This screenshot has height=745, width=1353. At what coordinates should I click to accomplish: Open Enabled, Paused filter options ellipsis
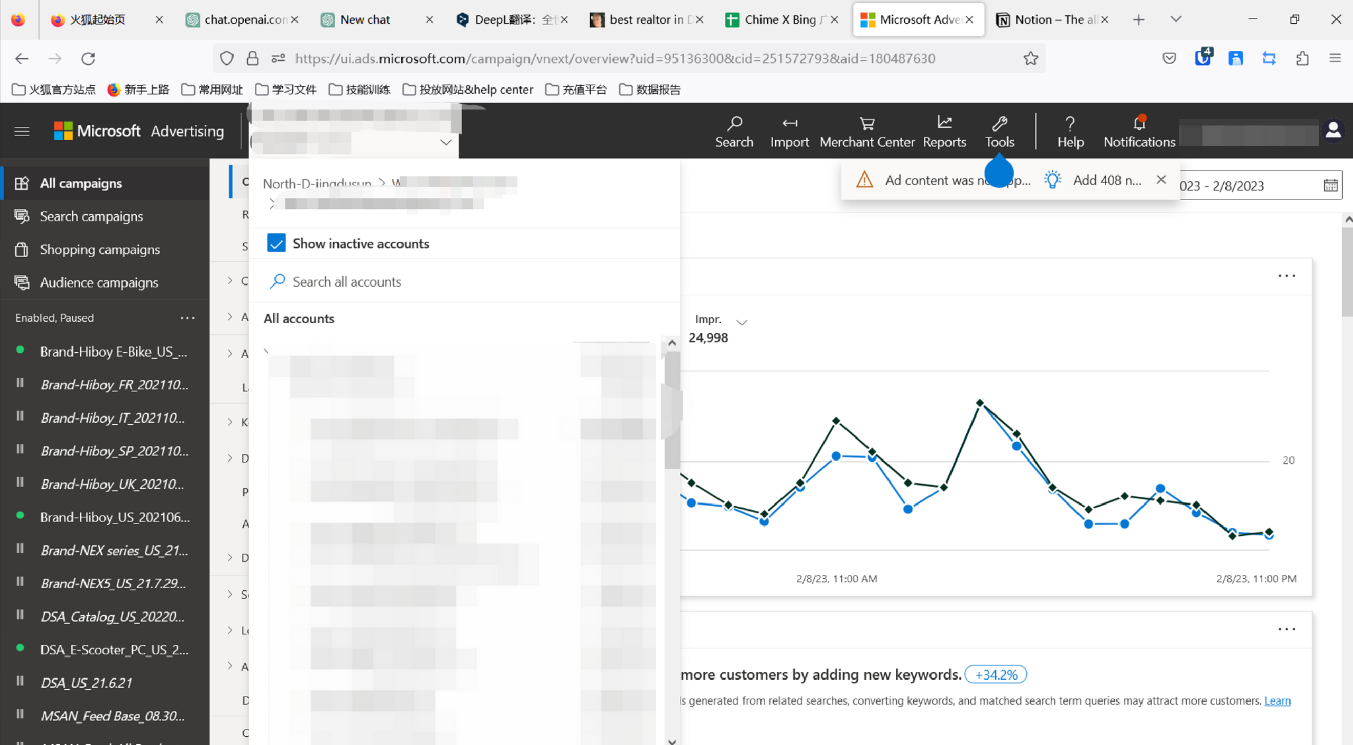click(187, 318)
